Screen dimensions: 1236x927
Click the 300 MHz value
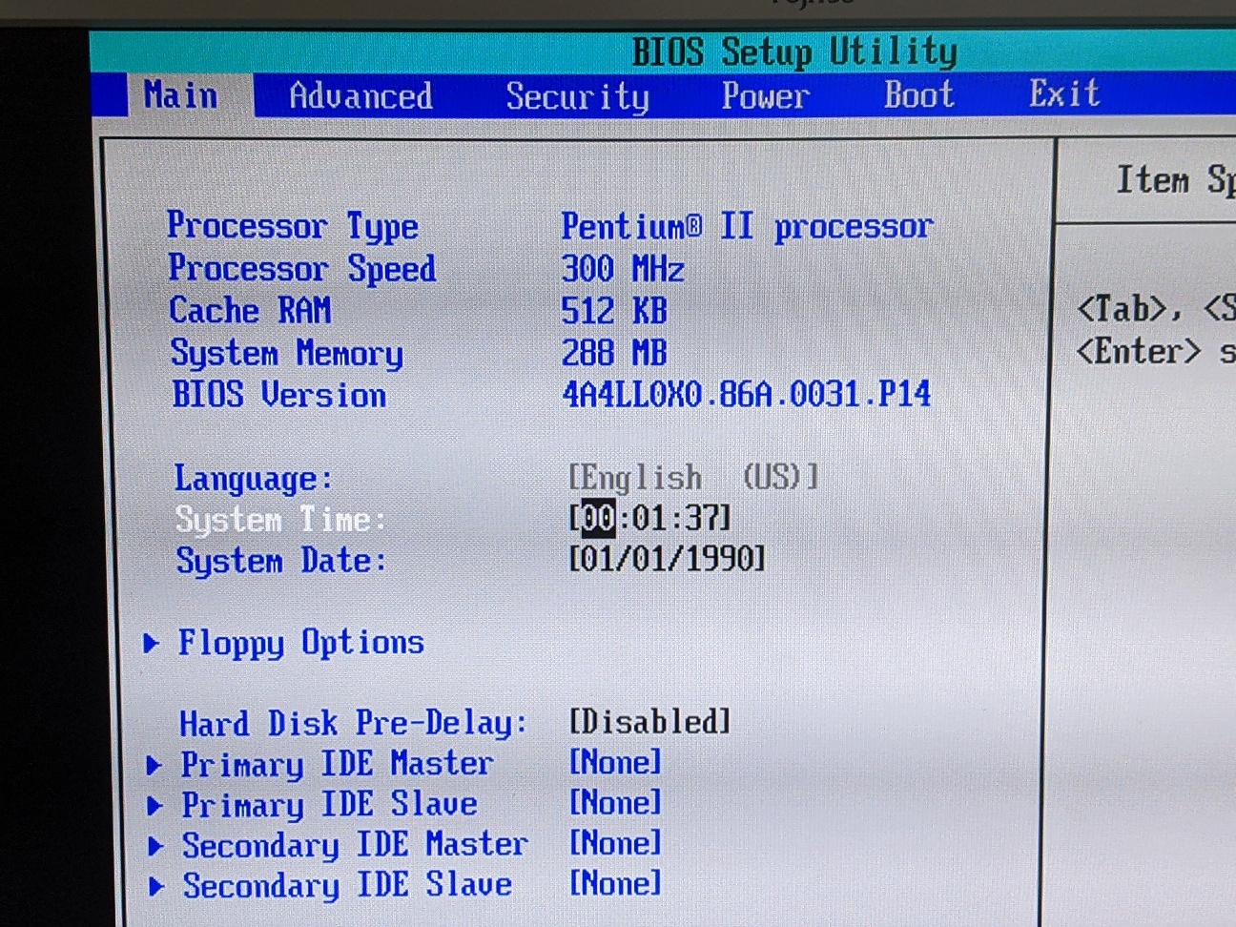pyautogui.click(x=623, y=269)
